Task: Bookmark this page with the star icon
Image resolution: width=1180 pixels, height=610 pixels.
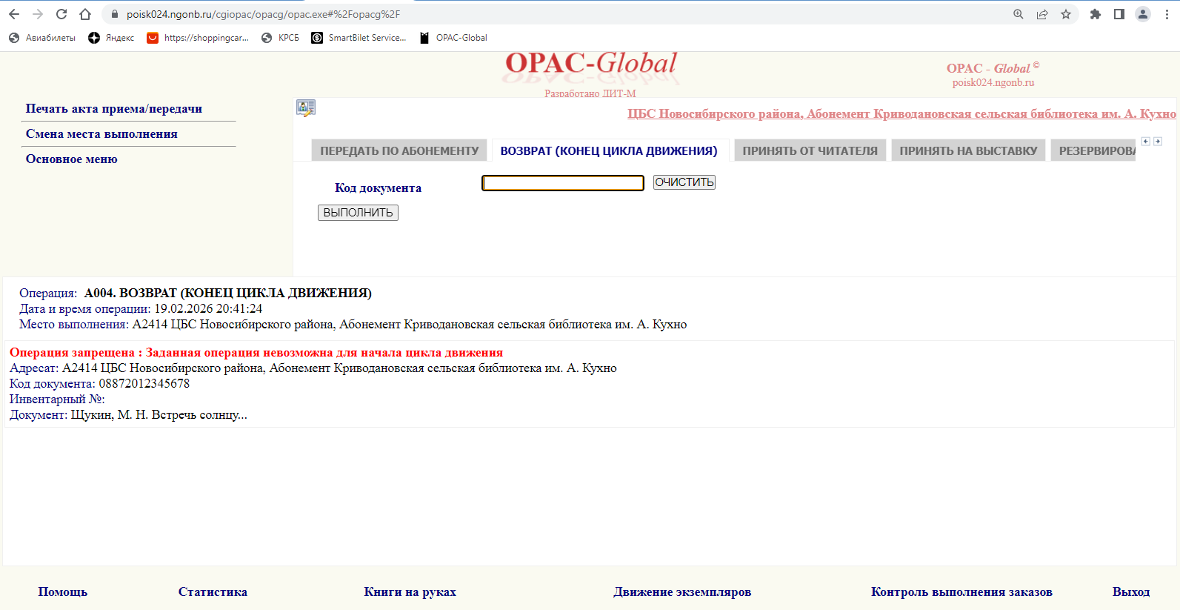Action: pos(1066,14)
